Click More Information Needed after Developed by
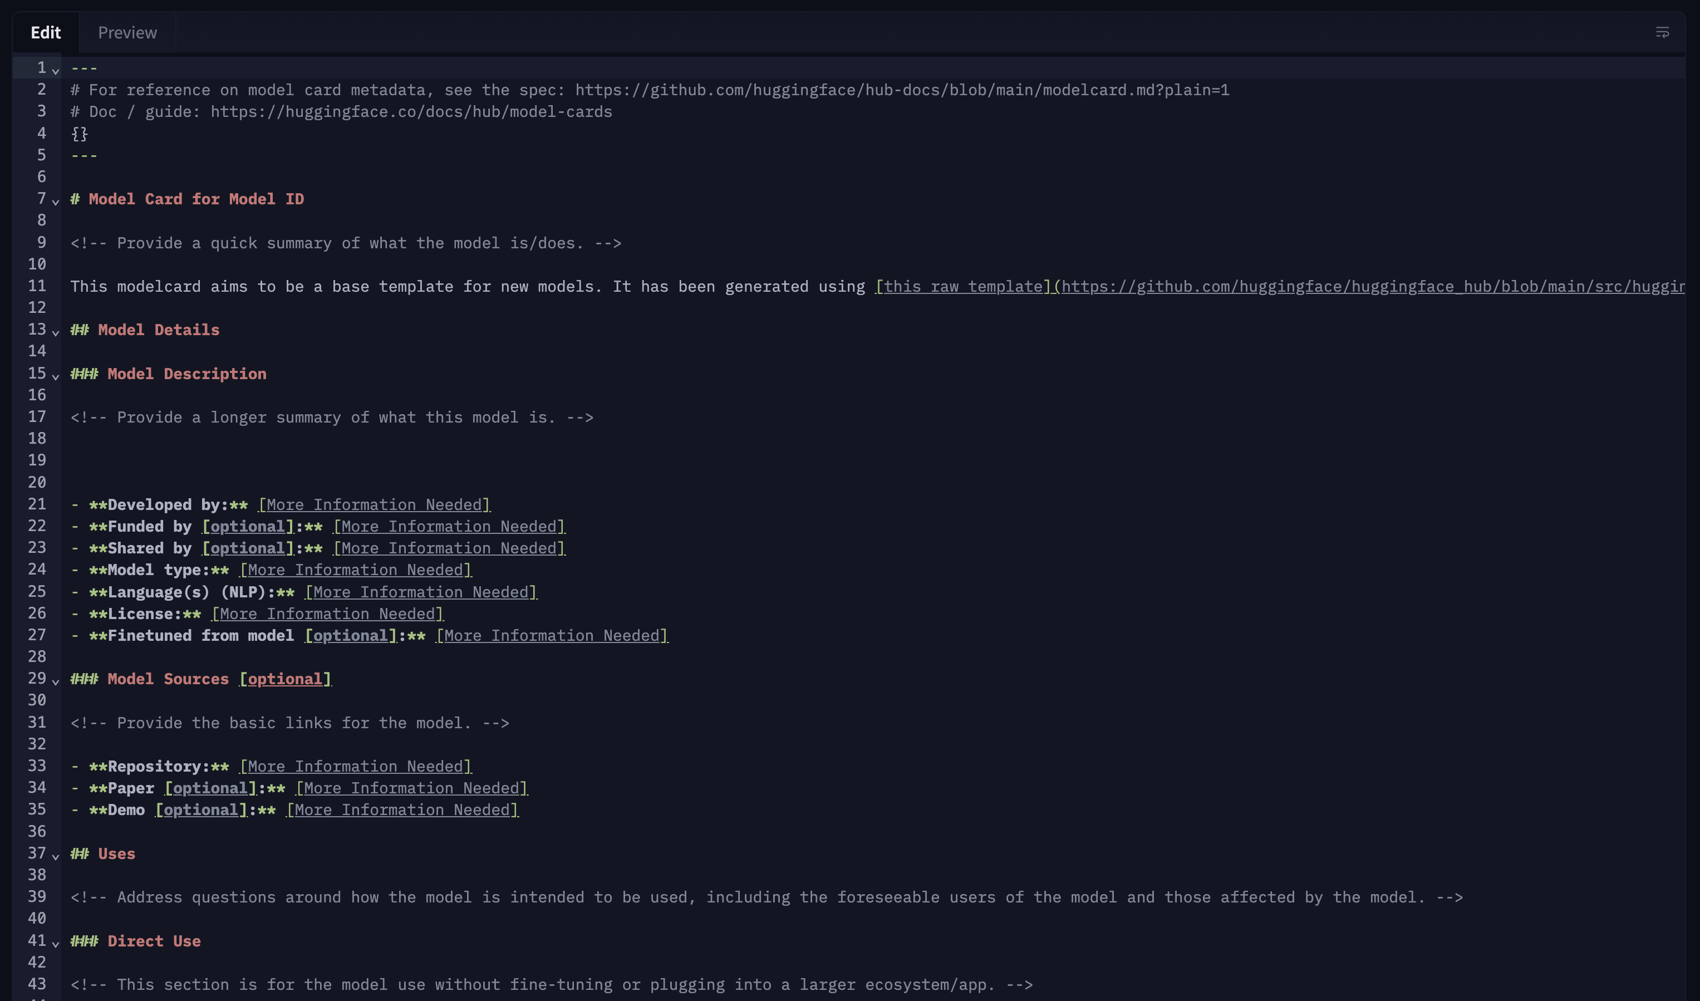 [x=375, y=504]
